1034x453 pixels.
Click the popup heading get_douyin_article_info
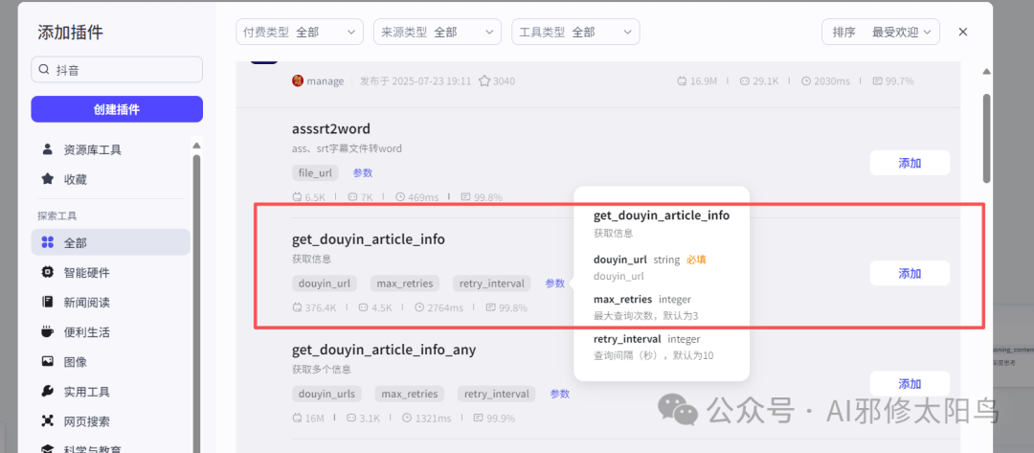pyautogui.click(x=662, y=215)
